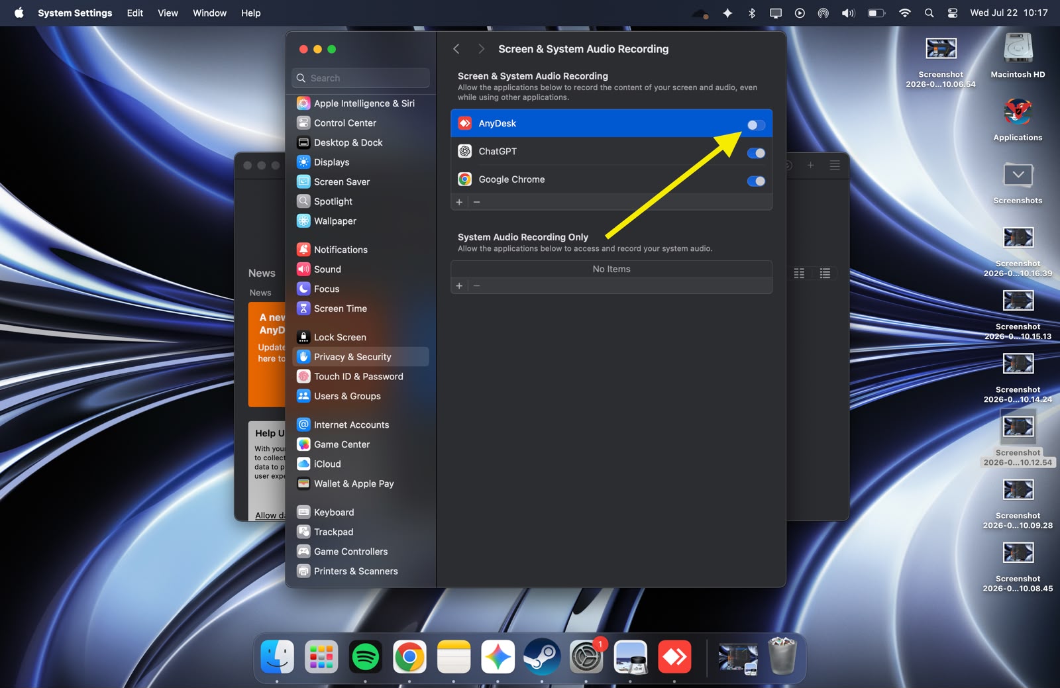
Task: Select the AnyDesk row in app list
Action: click(x=611, y=124)
